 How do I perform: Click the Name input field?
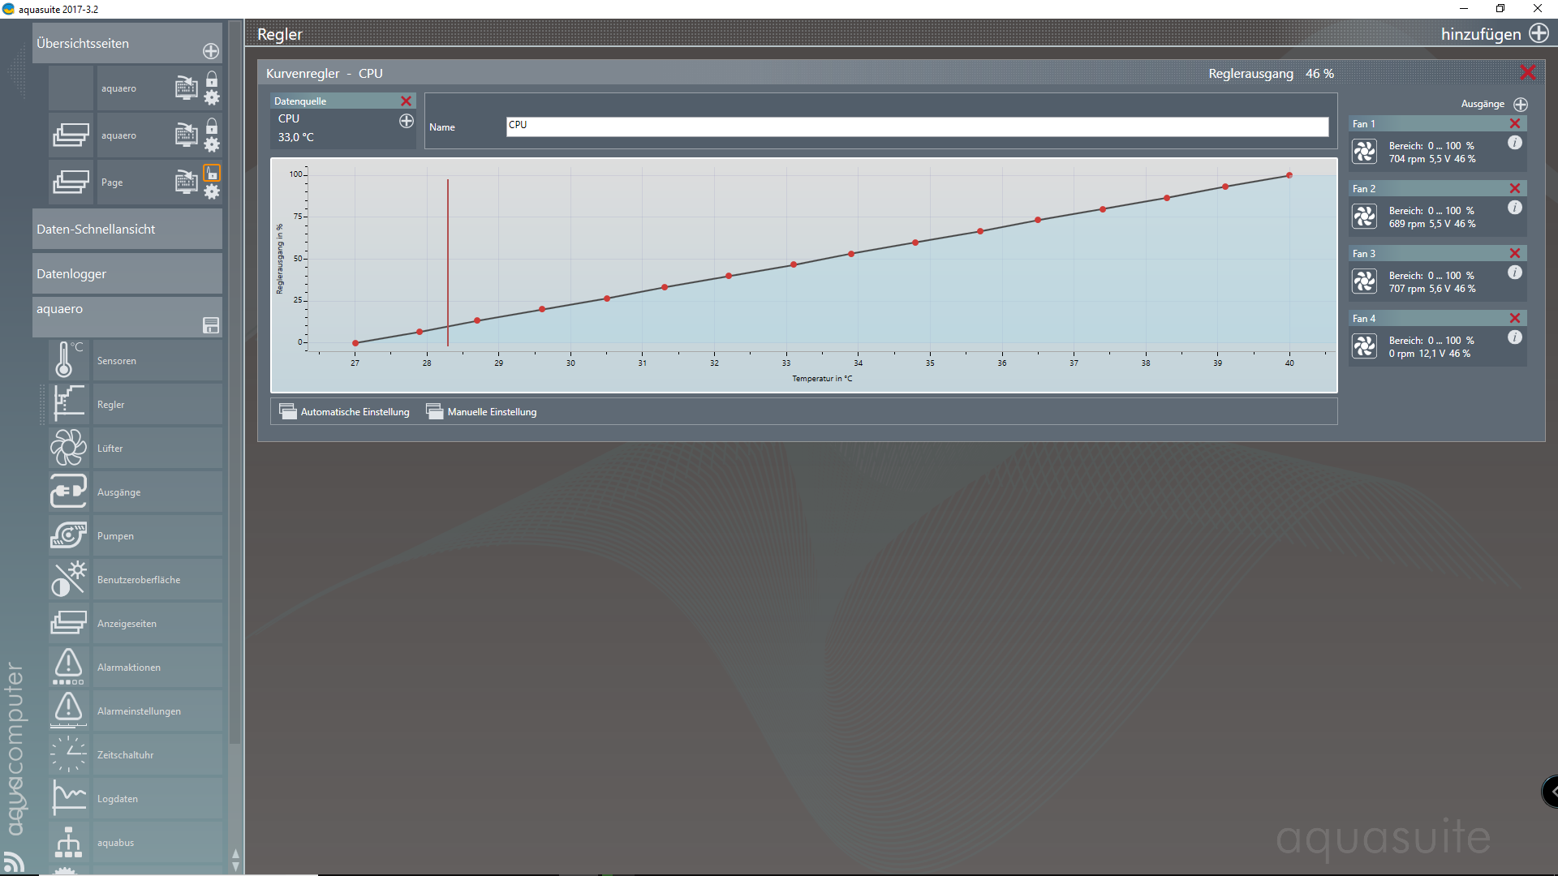coord(917,127)
